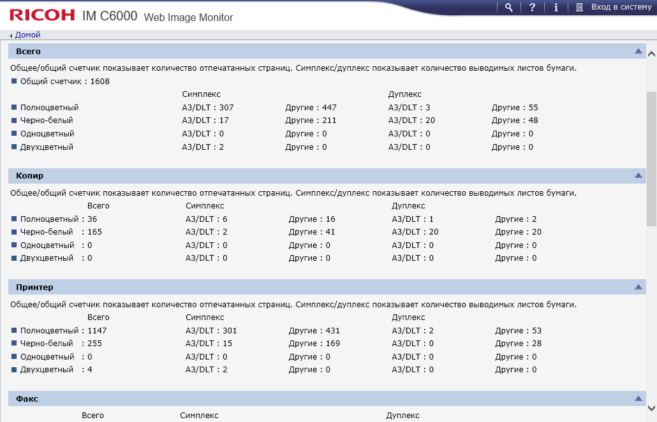Click 'Черно-белый : 165' in Копир
The image size is (657, 422).
tap(61, 231)
